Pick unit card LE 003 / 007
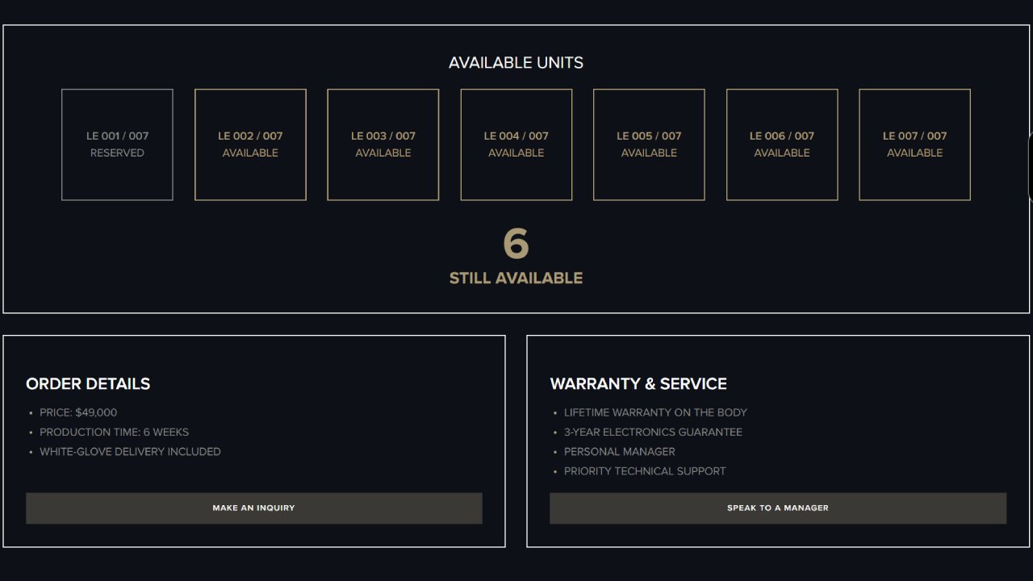The height and width of the screenshot is (581, 1033). click(x=383, y=144)
